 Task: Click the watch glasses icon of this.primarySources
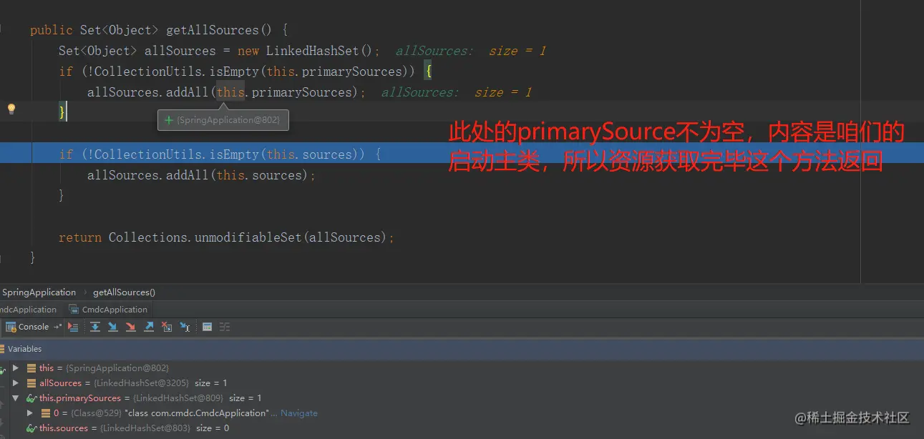click(31, 398)
